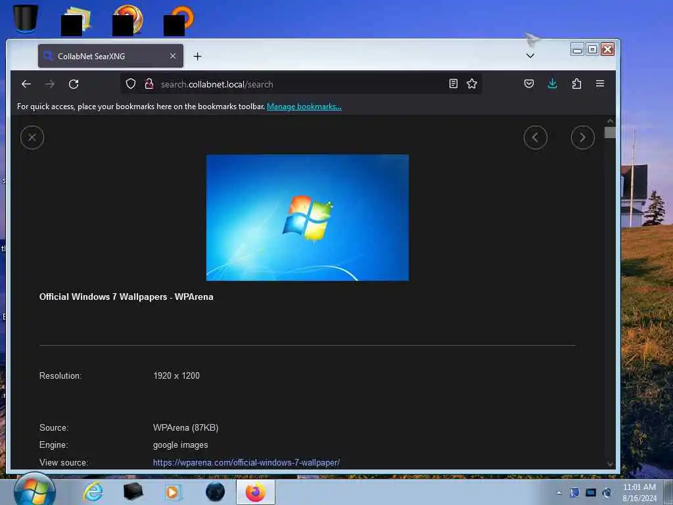673x505 pixels.
Task: Click the taskbar clock showing 11:01 AM
Action: pyautogui.click(x=639, y=493)
